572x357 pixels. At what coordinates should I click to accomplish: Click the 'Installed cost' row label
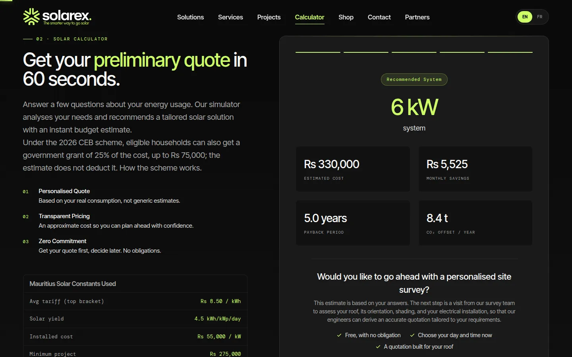pos(51,336)
